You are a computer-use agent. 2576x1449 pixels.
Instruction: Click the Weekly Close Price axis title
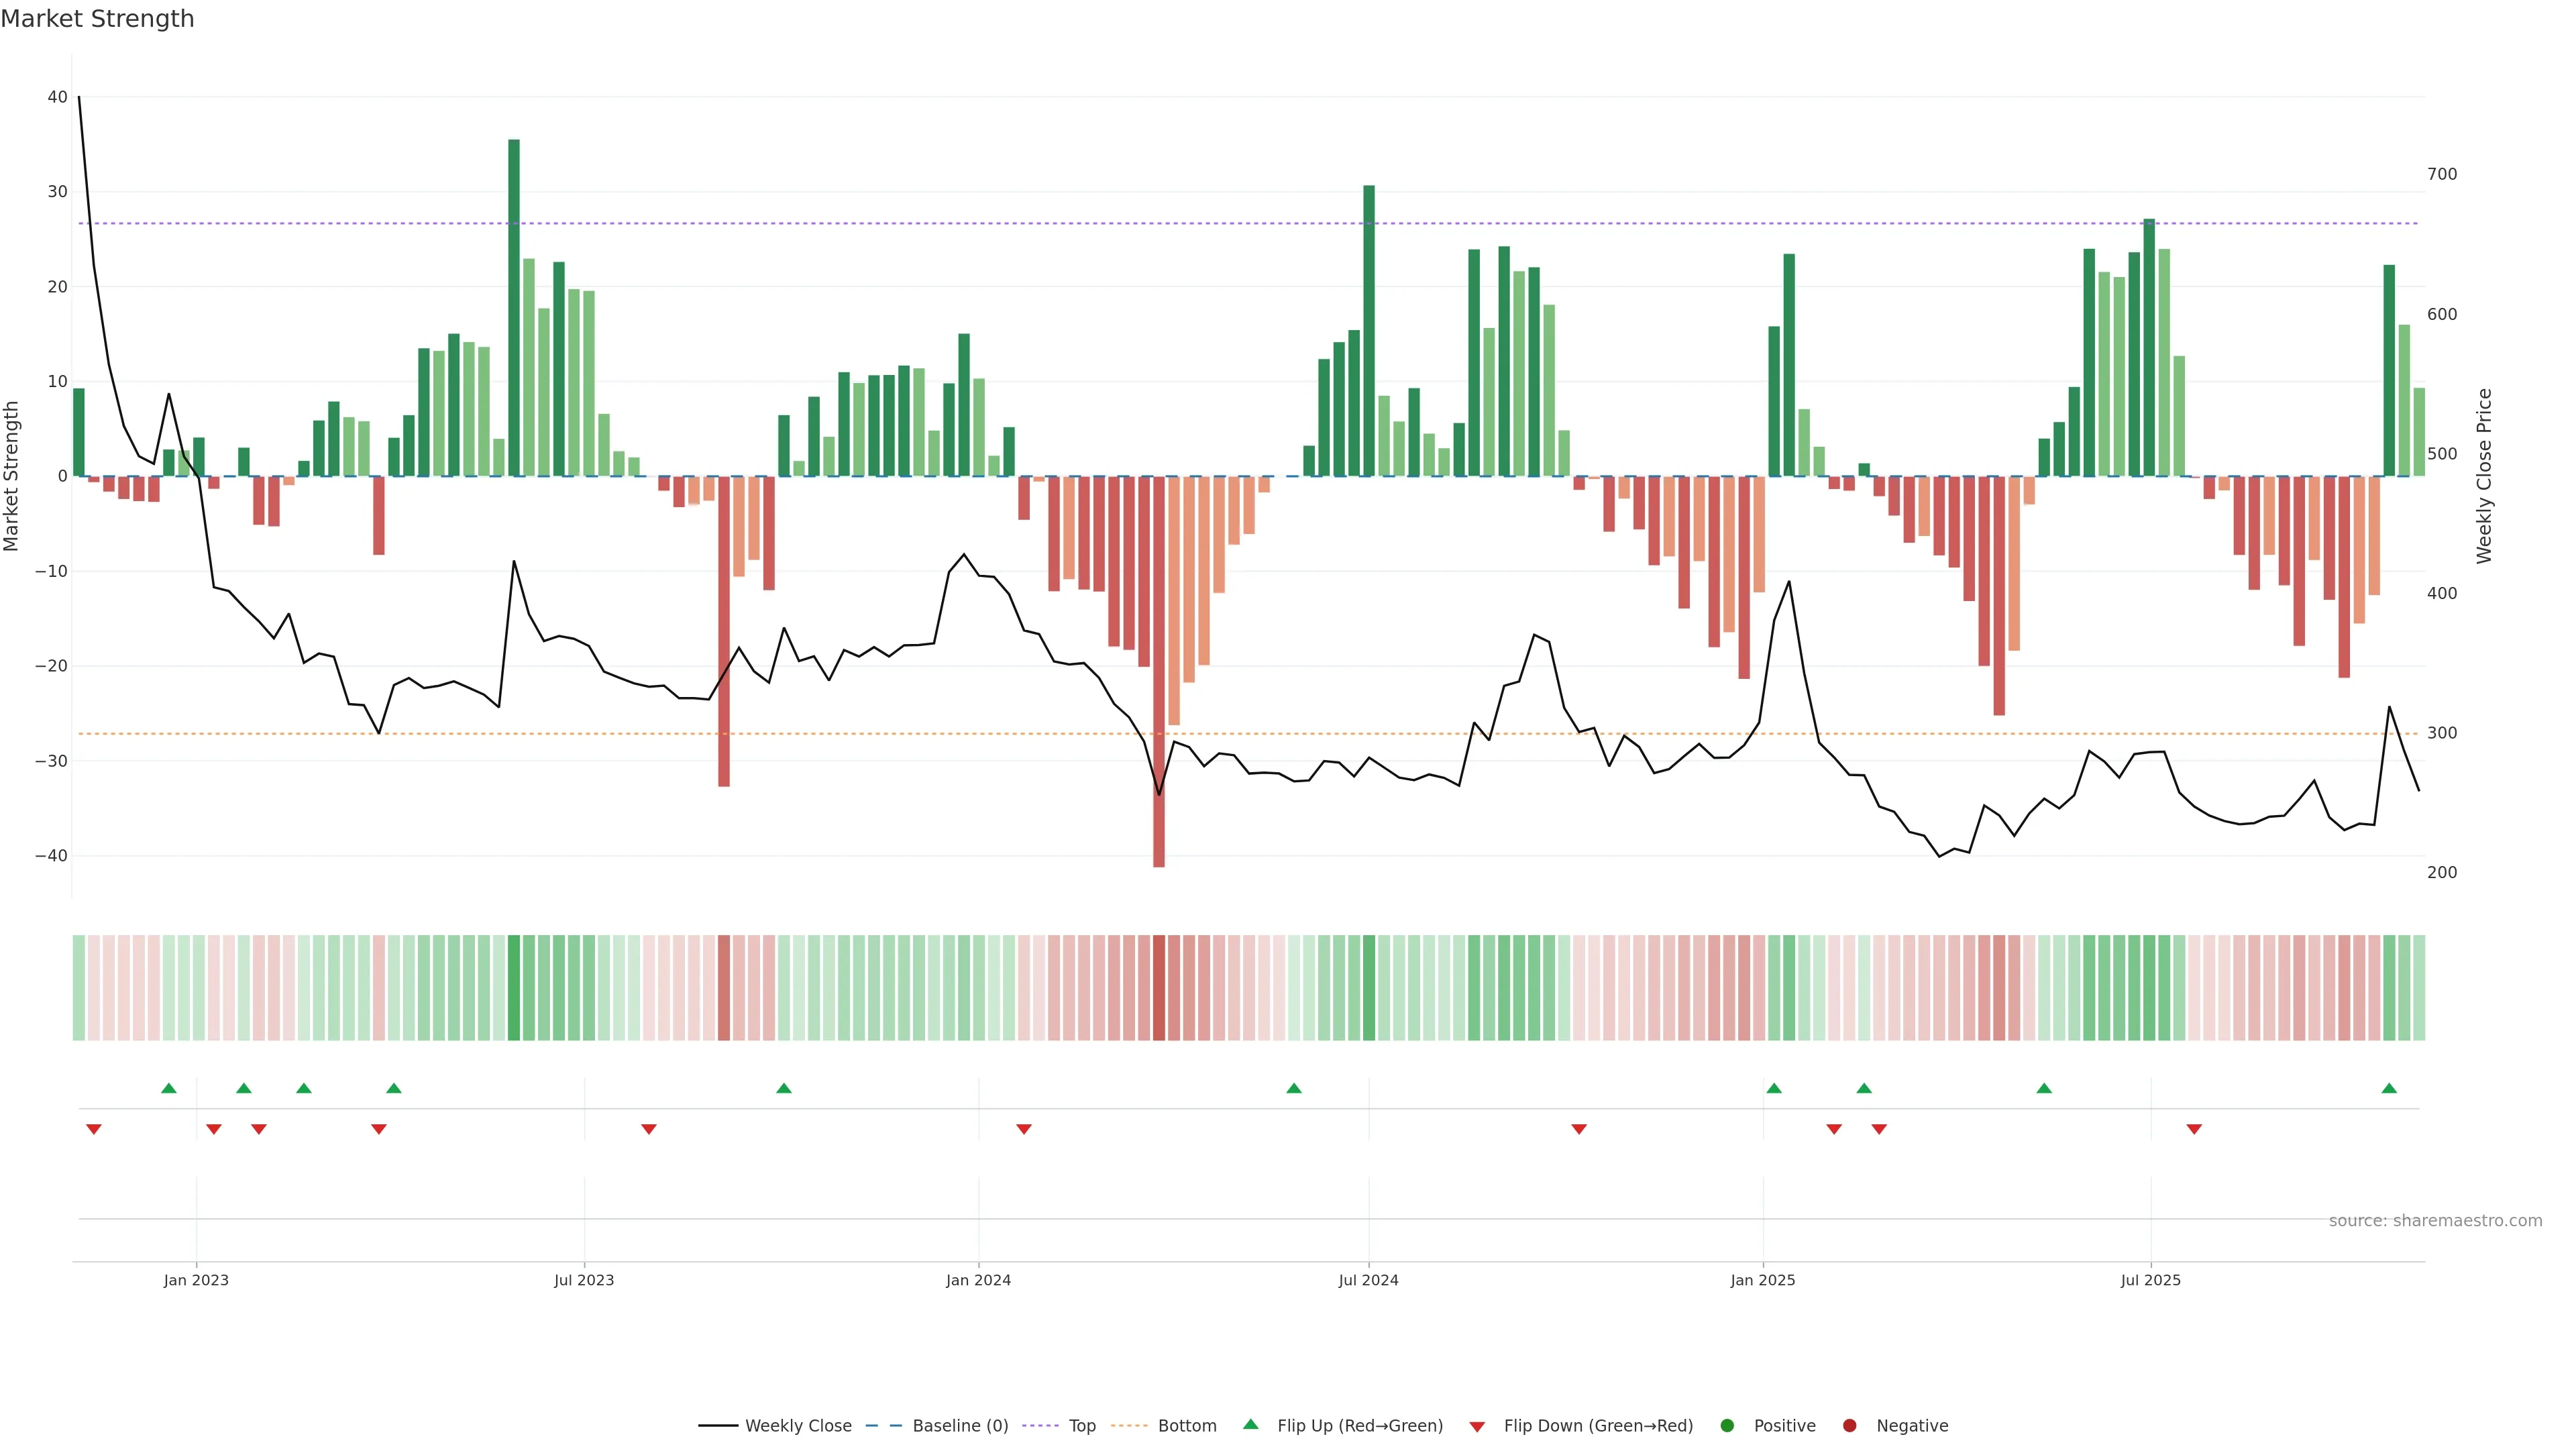(2484, 476)
